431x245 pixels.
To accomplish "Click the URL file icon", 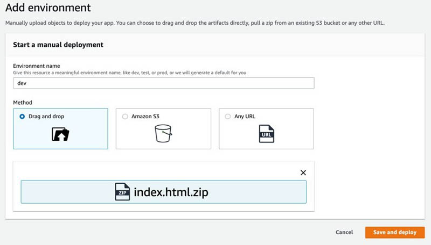I will [x=266, y=134].
